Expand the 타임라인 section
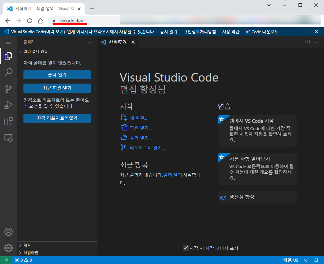 [57, 252]
